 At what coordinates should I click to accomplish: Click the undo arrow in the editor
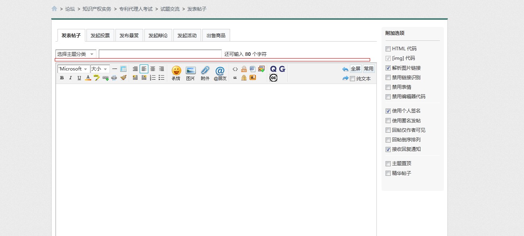click(x=344, y=69)
